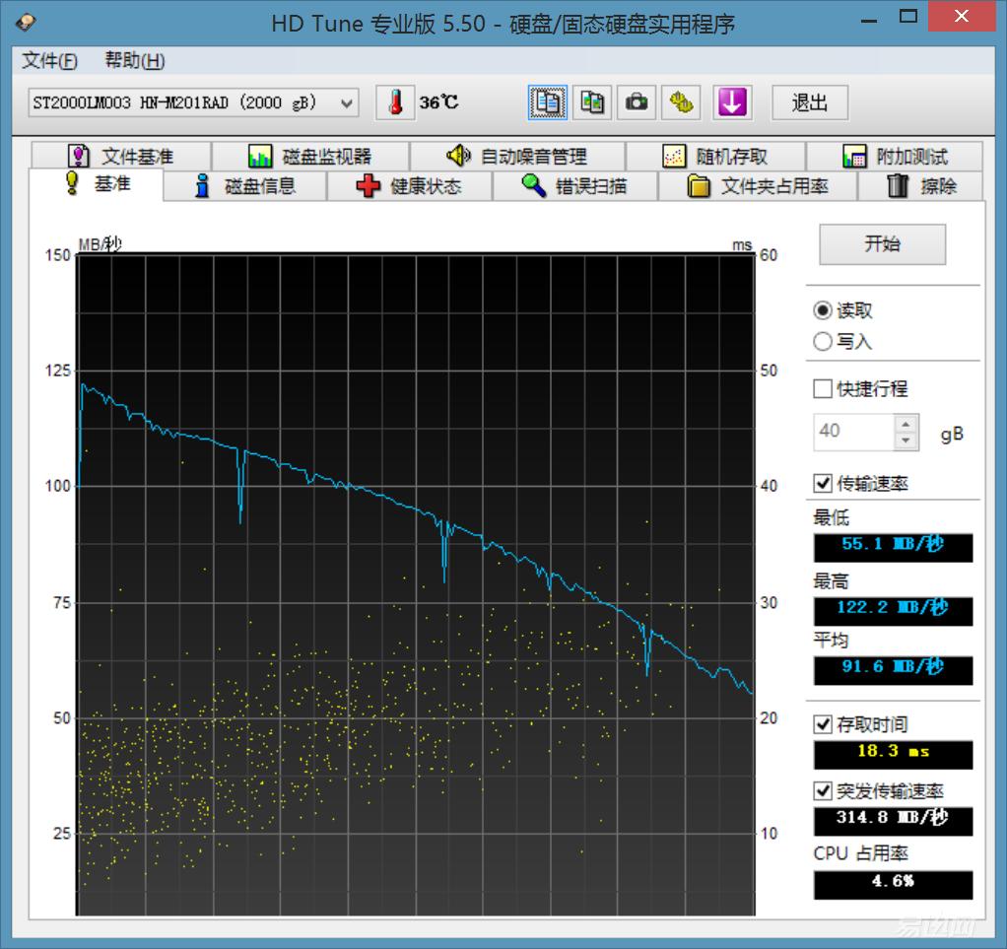Enable the 快捷行程 checkbox

coord(823,389)
